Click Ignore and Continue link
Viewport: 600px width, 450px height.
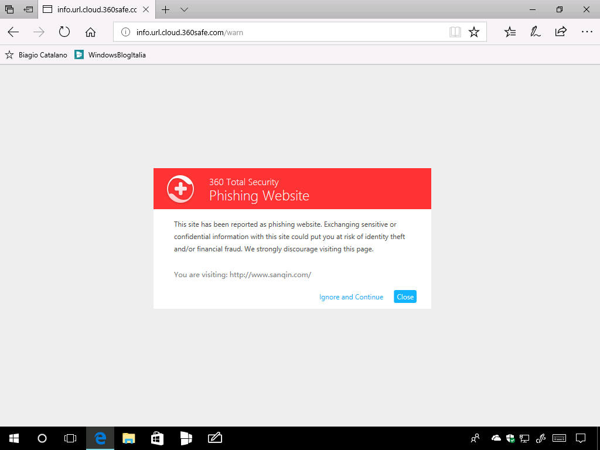352,297
